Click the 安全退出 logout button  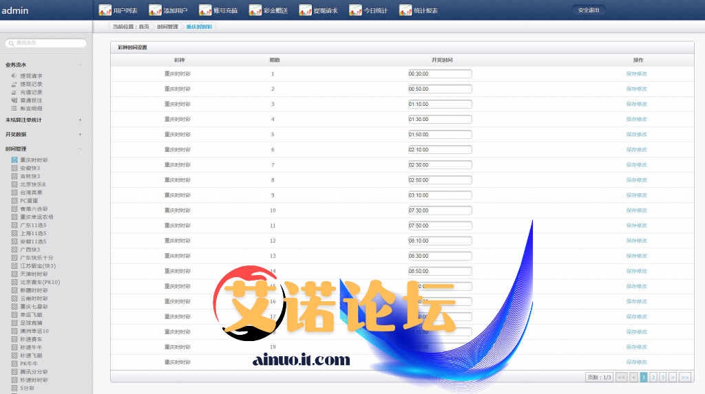[x=589, y=10]
